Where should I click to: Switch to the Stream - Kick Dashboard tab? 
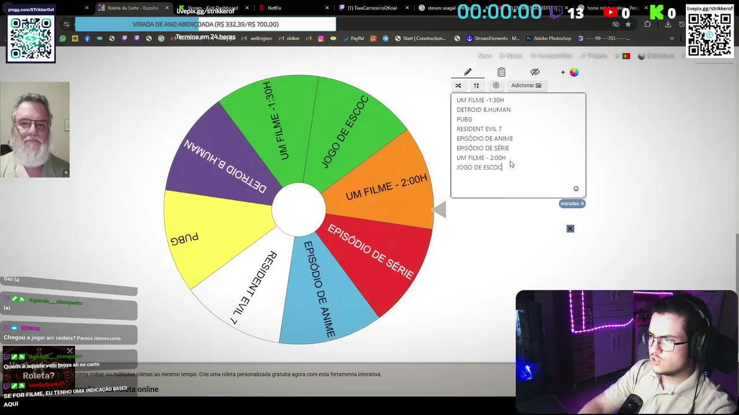pos(212,8)
